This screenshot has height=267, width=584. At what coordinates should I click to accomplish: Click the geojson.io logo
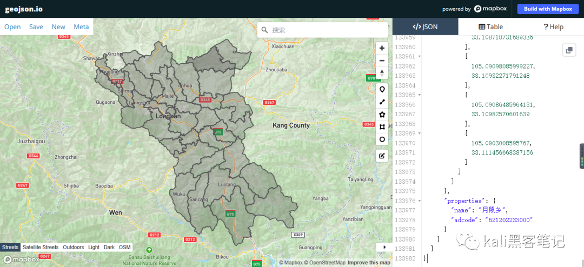pyautogui.click(x=23, y=9)
